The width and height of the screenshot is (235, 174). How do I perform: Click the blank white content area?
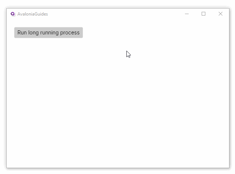click(119, 111)
